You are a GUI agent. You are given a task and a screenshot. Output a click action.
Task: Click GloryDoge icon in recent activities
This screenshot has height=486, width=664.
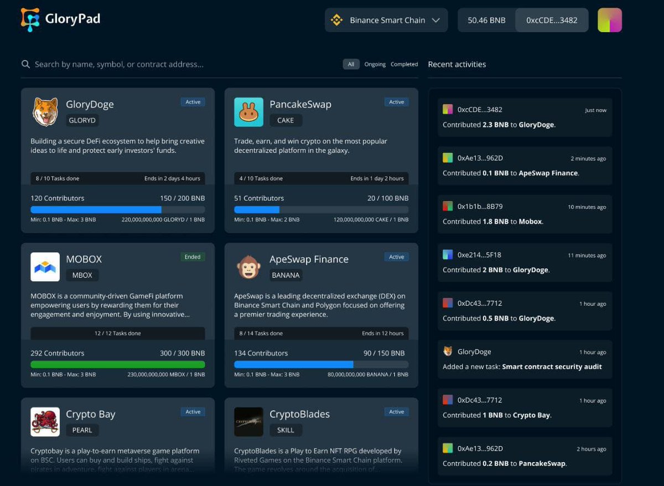tap(448, 352)
